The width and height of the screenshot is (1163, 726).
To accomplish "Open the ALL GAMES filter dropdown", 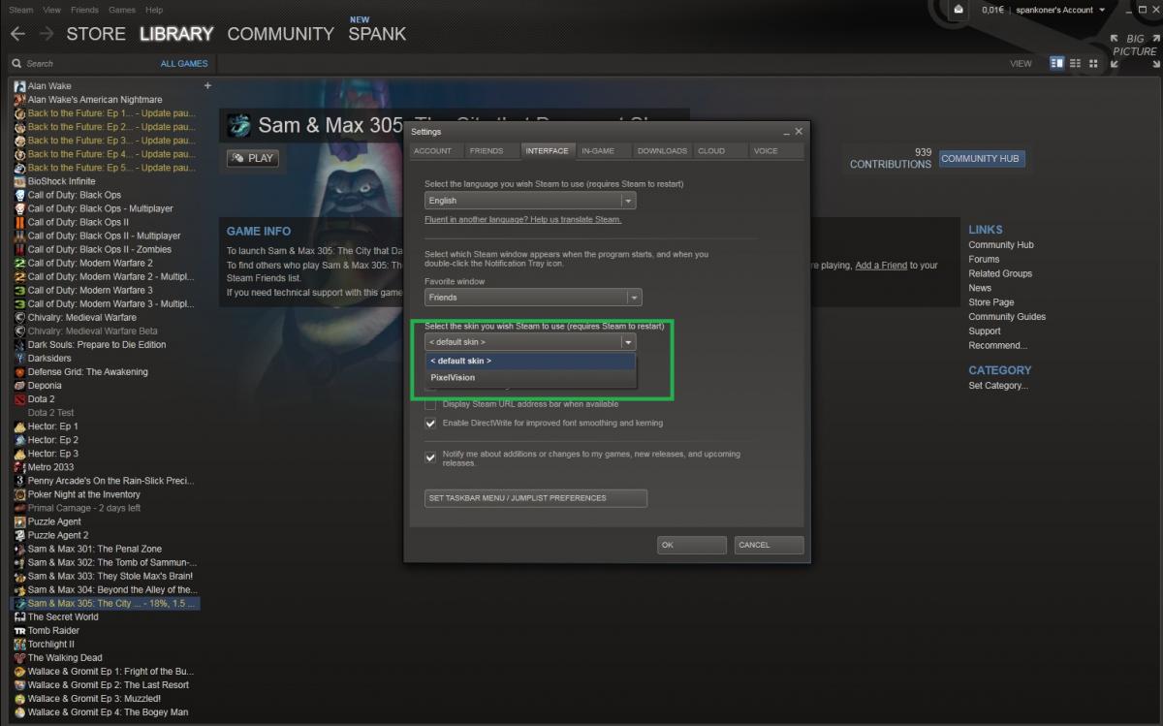I will (x=184, y=64).
